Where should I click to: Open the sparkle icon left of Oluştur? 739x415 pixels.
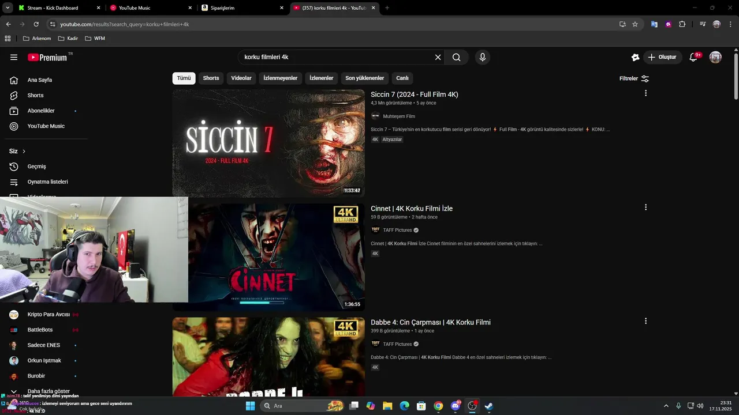click(635, 57)
